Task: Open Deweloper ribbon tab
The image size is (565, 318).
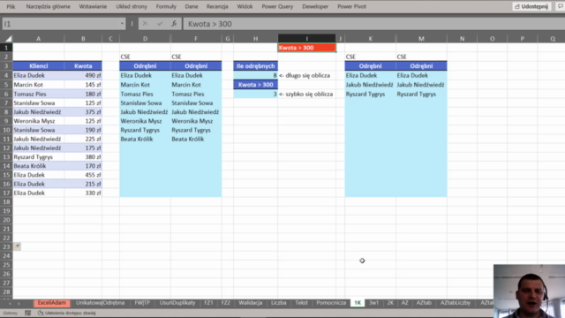Action: 315,6
